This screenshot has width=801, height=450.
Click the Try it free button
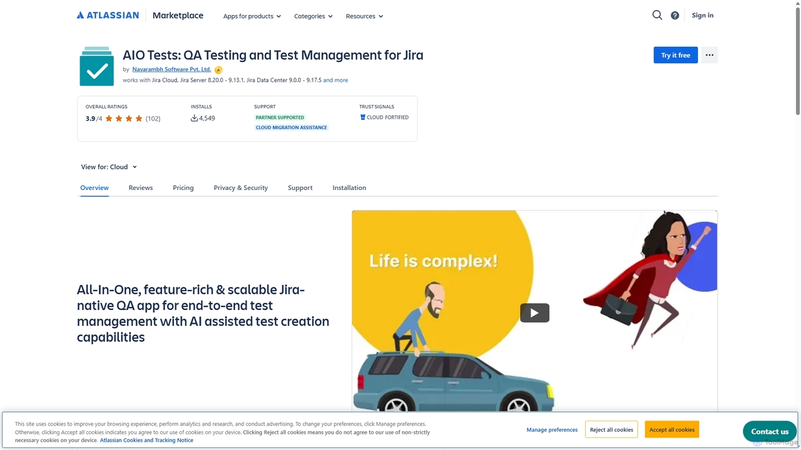(676, 55)
